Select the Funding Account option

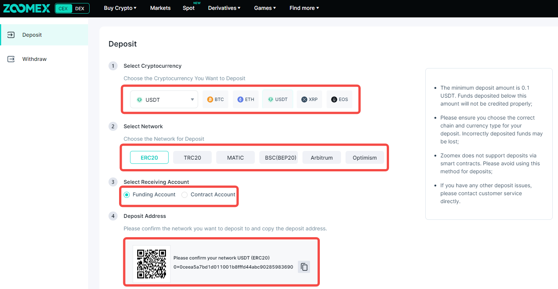coord(127,194)
